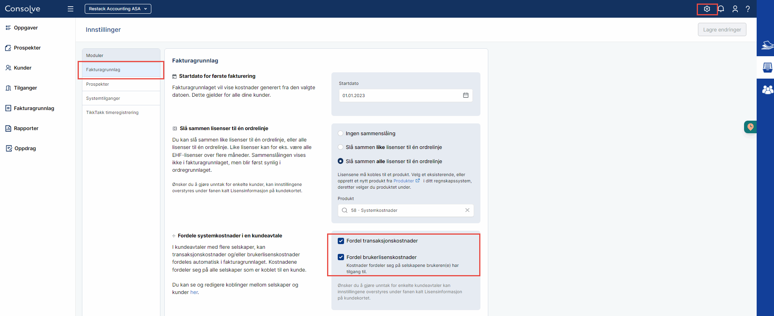The width and height of the screenshot is (774, 316).
Task: Open the Moduler settings tab
Action: pyautogui.click(x=121, y=55)
